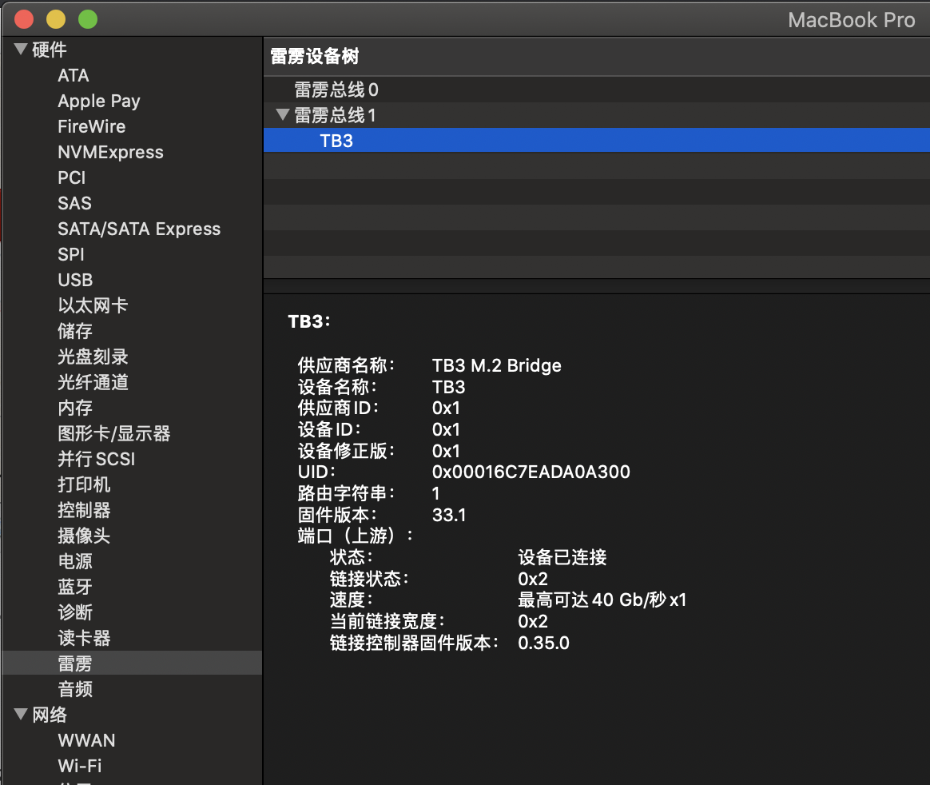
Task: Click the 路由字符串 label
Action: coord(347,493)
